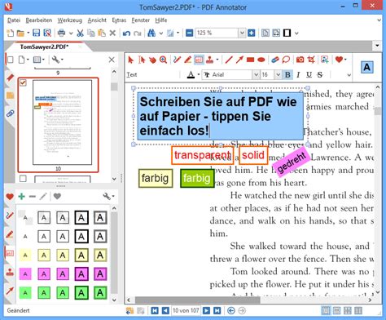Click the Snapshot camera icon
The width and height of the screenshot is (386, 320).
click(300, 60)
